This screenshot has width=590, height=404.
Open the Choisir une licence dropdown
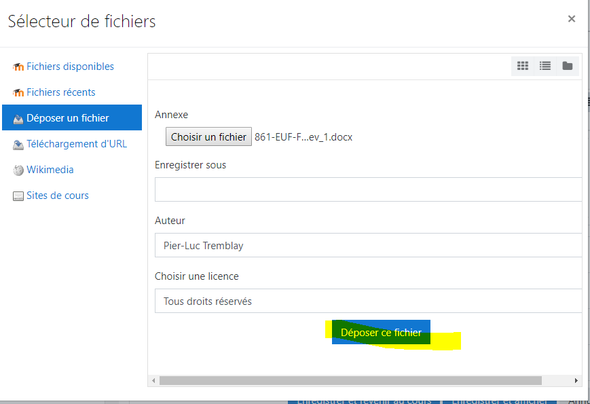point(369,301)
